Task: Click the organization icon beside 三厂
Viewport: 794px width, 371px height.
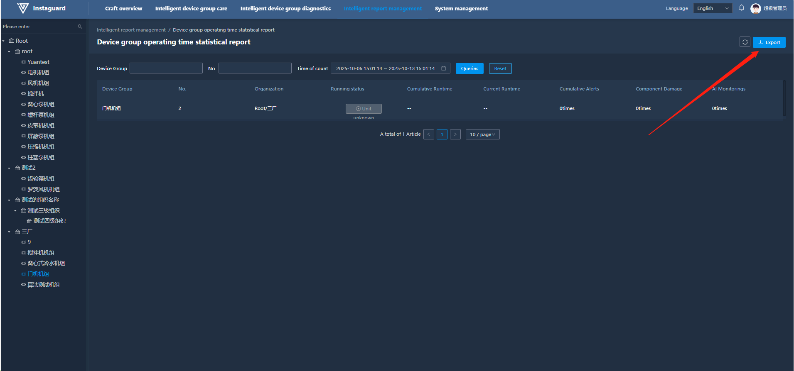Action: (x=17, y=232)
